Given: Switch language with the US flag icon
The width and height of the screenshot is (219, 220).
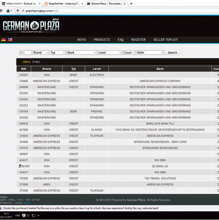Looking at the screenshot, I should tap(10, 39).
